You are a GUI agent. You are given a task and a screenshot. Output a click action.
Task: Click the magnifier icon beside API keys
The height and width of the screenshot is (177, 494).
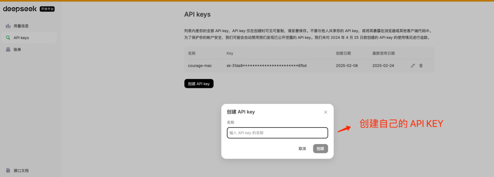(8, 38)
